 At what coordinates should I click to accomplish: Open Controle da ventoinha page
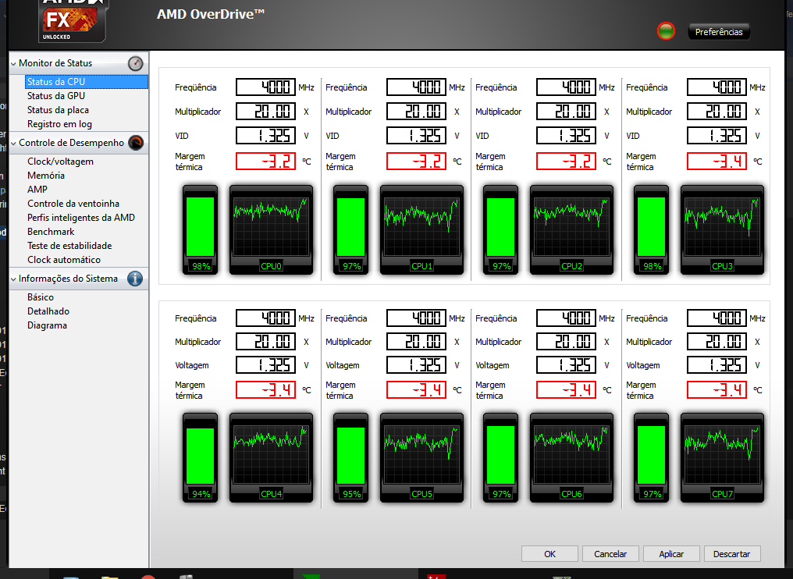[x=73, y=204]
